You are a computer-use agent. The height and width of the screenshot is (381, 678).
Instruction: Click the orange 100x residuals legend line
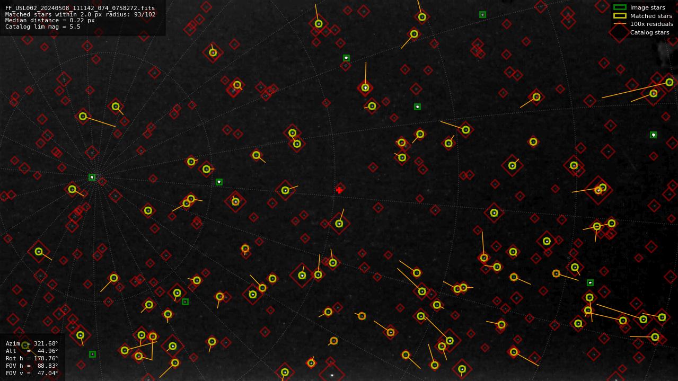pos(620,24)
